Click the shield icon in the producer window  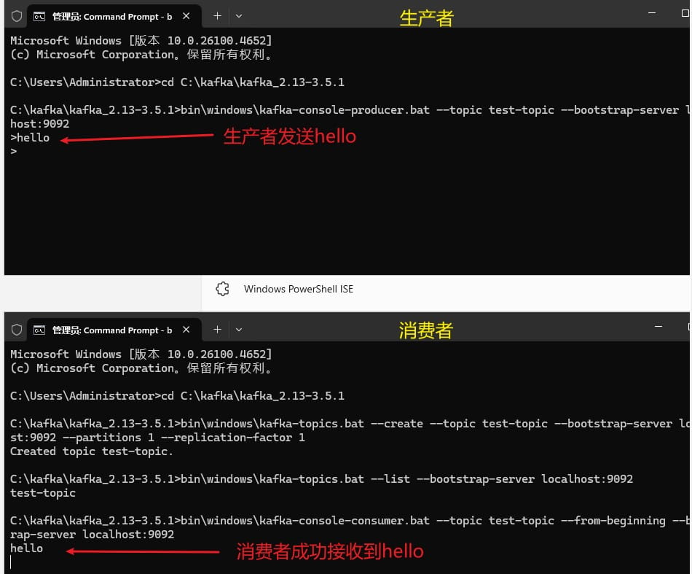click(17, 16)
